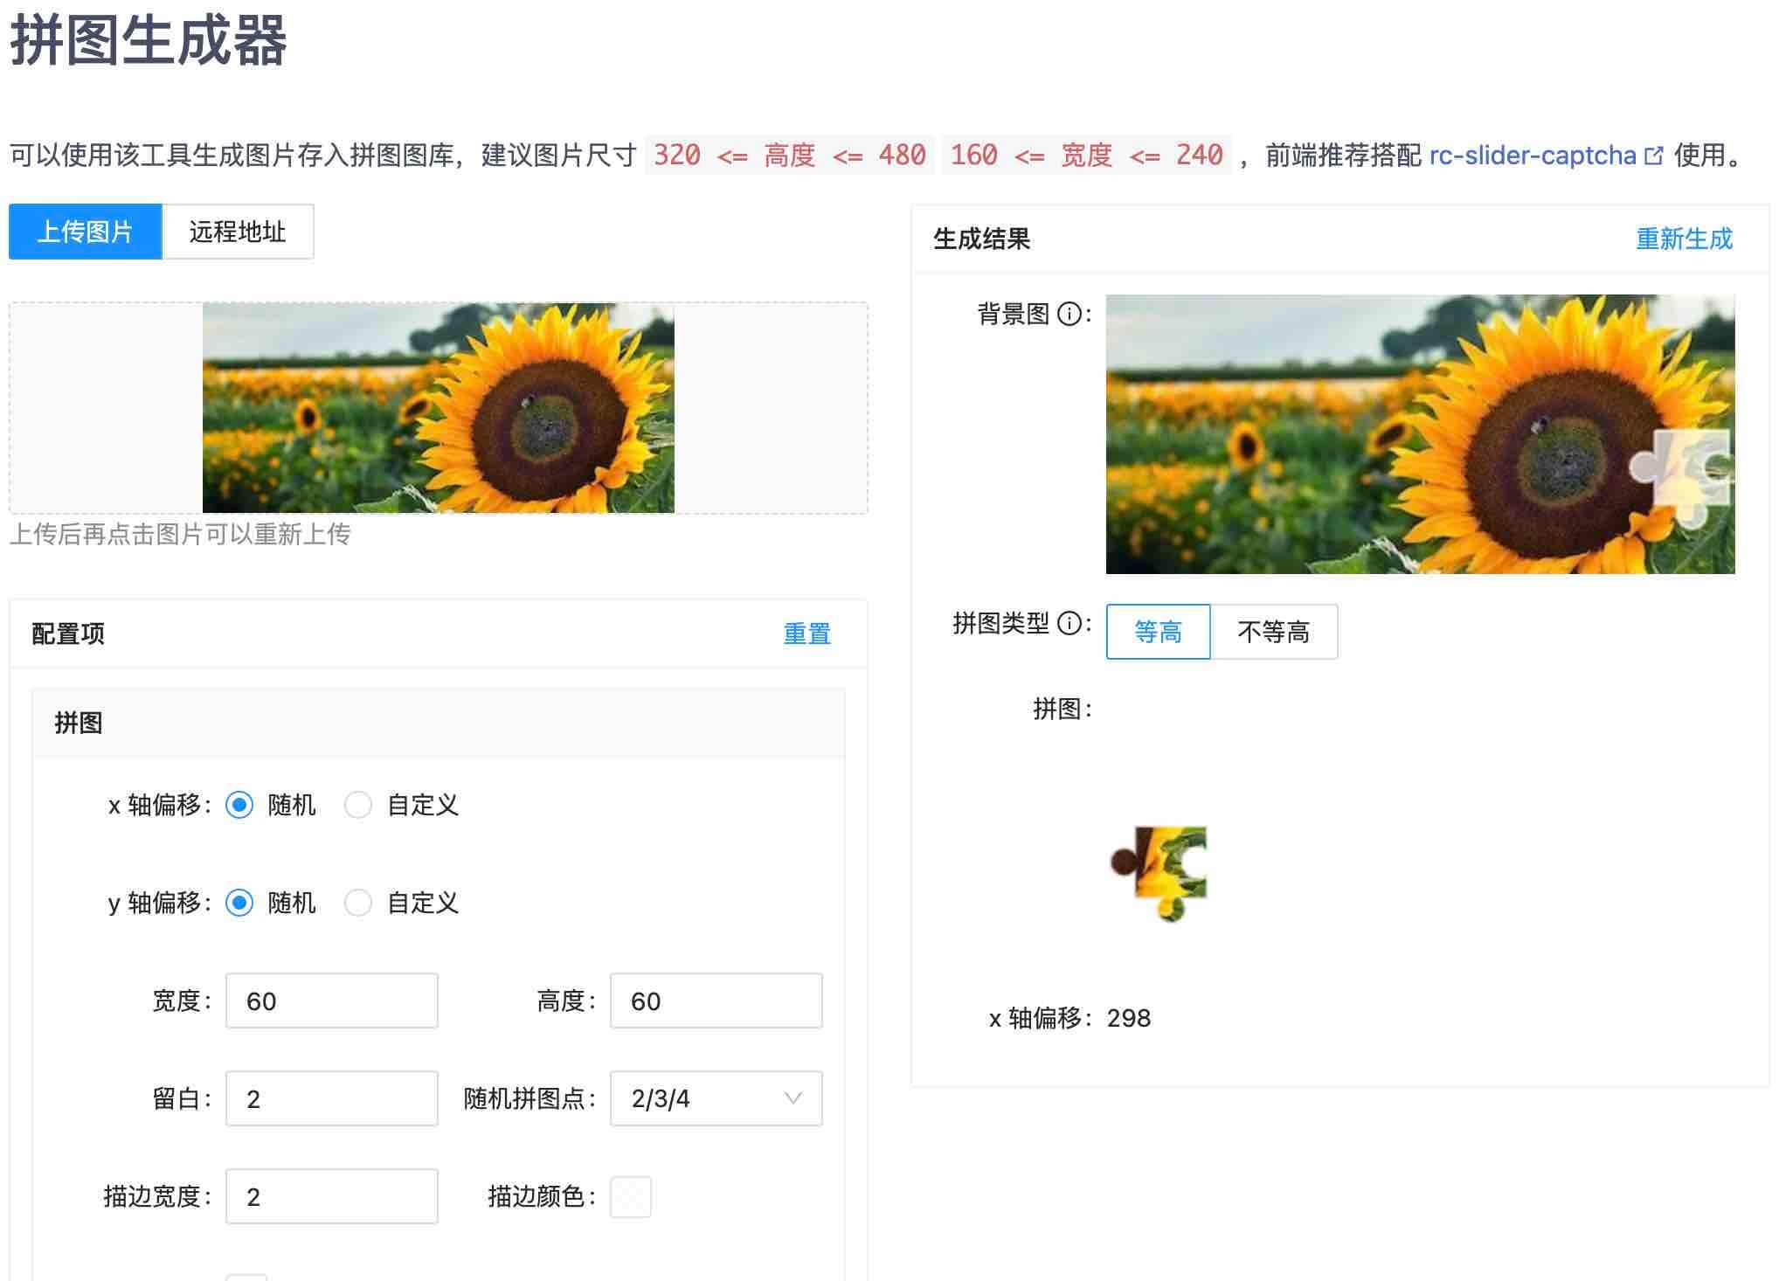Select 自定义 for y 轴偏移

(x=358, y=903)
